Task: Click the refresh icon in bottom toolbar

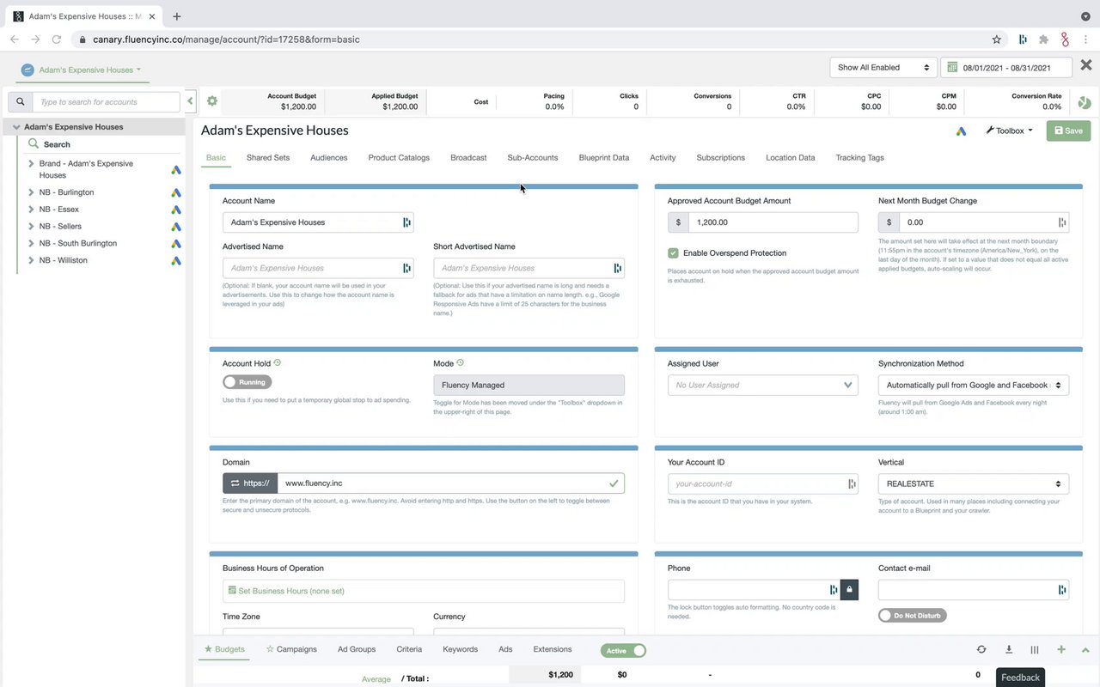Action: coord(981,650)
